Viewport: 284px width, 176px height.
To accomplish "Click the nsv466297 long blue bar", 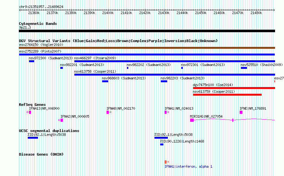I will coord(175,61).
